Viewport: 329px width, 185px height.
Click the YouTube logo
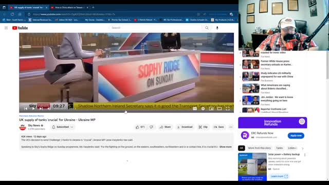(x=20, y=28)
